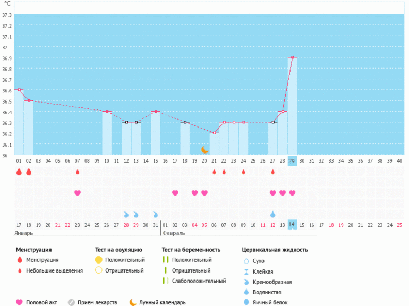Click the highlighted date 14 in February
409x306 pixels.
coord(292,225)
